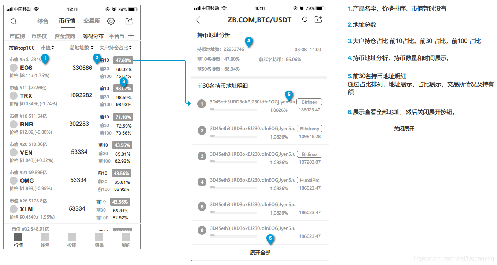Click amount 109848.28 on rank 2 row
The width and height of the screenshot is (497, 265).
click(x=310, y=136)
